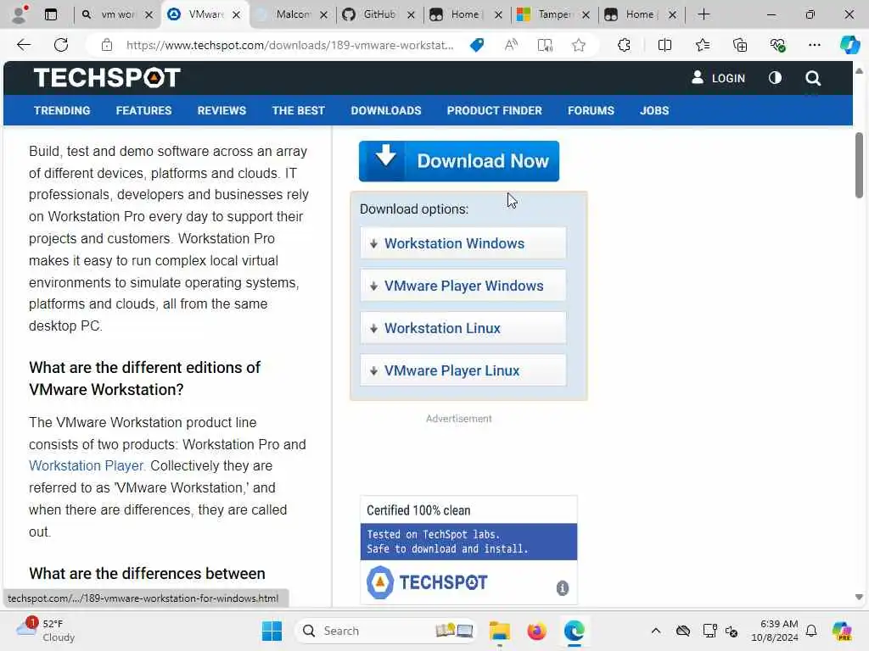Reload the page with the refresh icon
Viewport: 869px width, 651px height.
(x=61, y=45)
